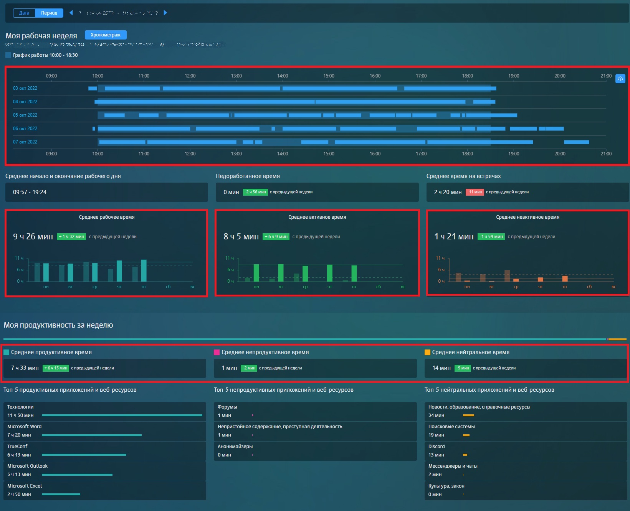Select the Технологии row

[x=105, y=412]
